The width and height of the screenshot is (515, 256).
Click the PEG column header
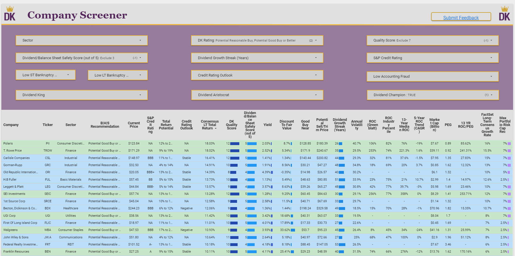click(x=448, y=125)
